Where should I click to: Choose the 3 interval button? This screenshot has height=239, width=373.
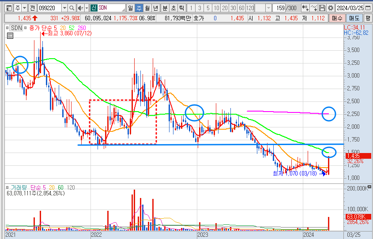200,8
